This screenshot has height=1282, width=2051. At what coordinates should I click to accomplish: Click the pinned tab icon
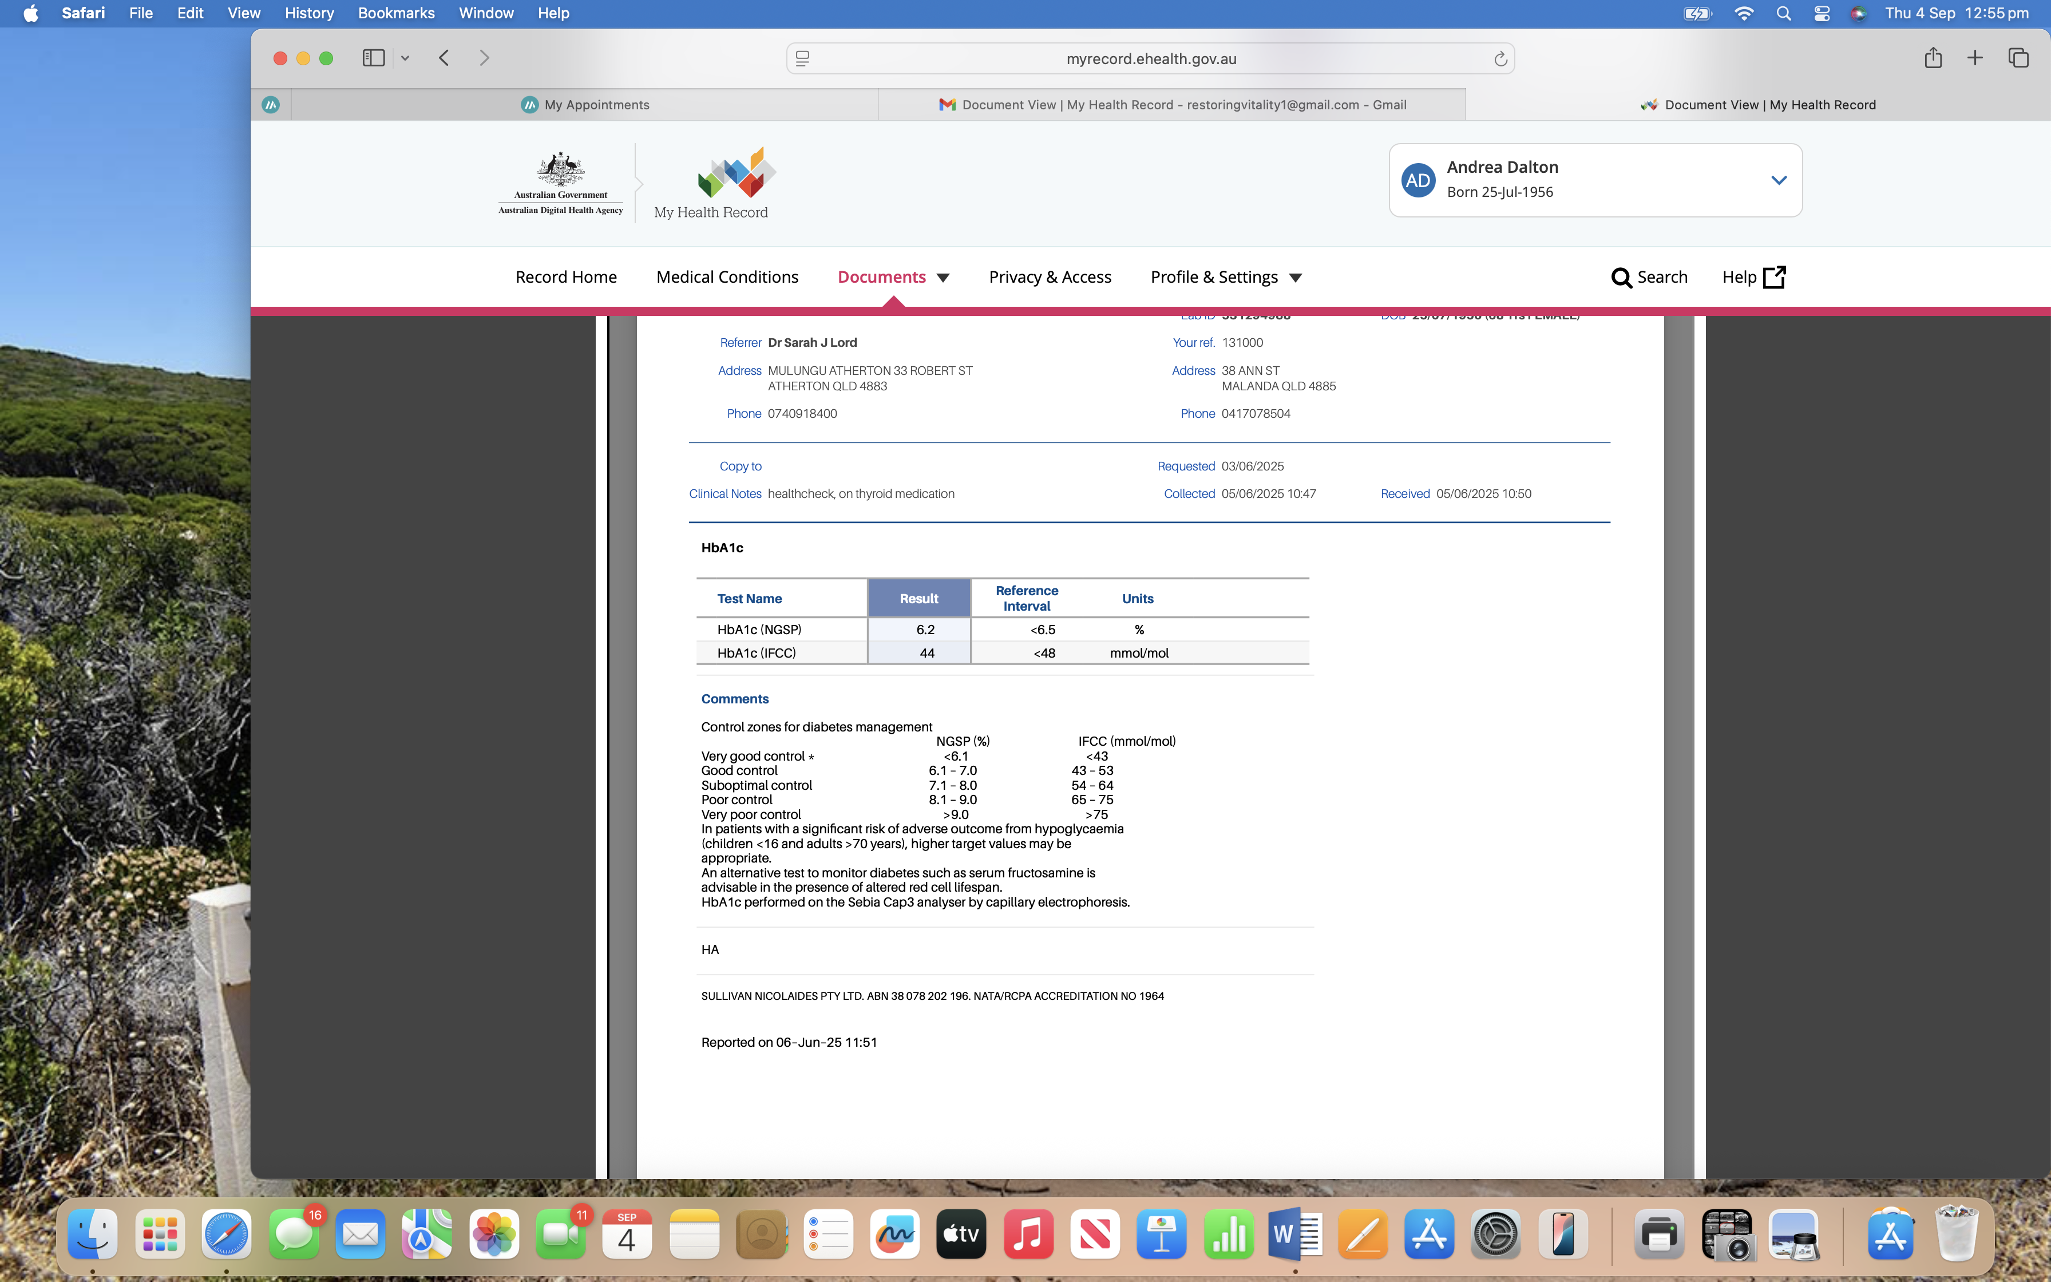[270, 104]
